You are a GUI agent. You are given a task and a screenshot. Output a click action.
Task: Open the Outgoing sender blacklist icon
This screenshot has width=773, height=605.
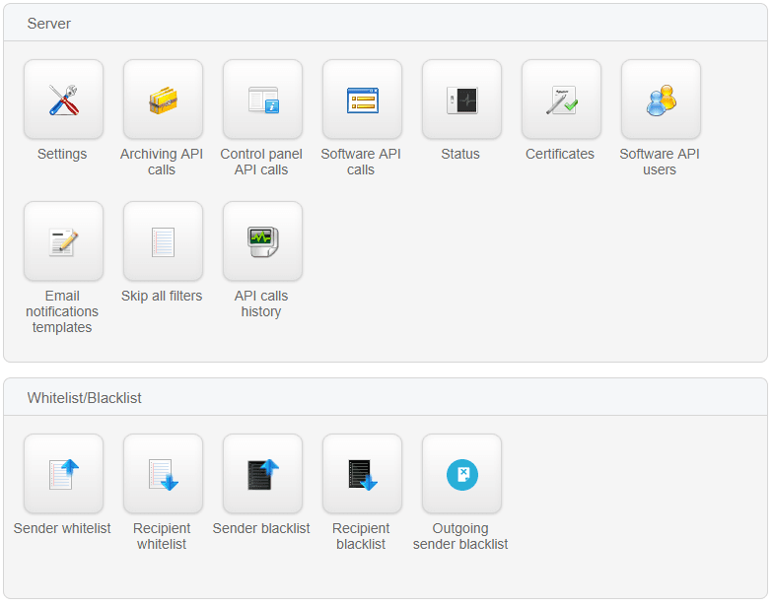coord(461,474)
